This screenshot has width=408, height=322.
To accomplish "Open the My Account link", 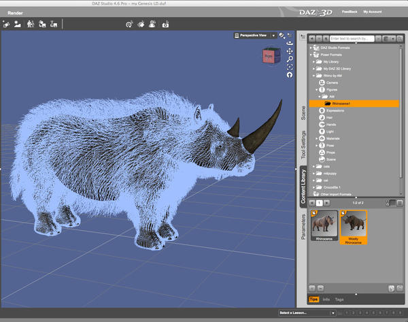I will (373, 12).
